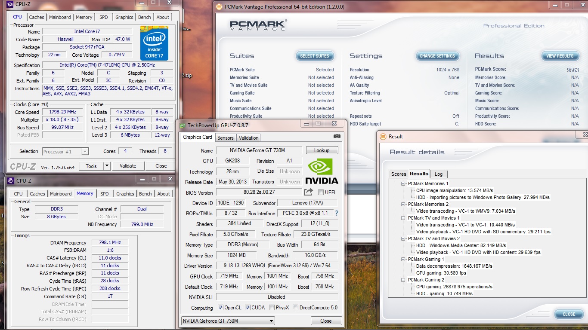Viewport: 588px width, 330px height.
Task: Click the Tools button in CPU-Z
Action: [x=91, y=166]
